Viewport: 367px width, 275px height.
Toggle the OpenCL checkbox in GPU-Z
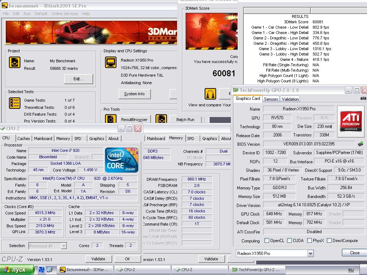[267, 240]
